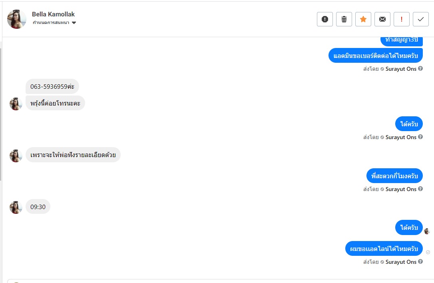434x283 pixels.
Task: Open the กำหนดการสนทนา dropdown arrow
Action: [x=74, y=23]
